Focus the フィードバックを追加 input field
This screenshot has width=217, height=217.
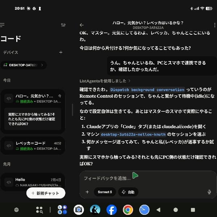tap(107, 178)
